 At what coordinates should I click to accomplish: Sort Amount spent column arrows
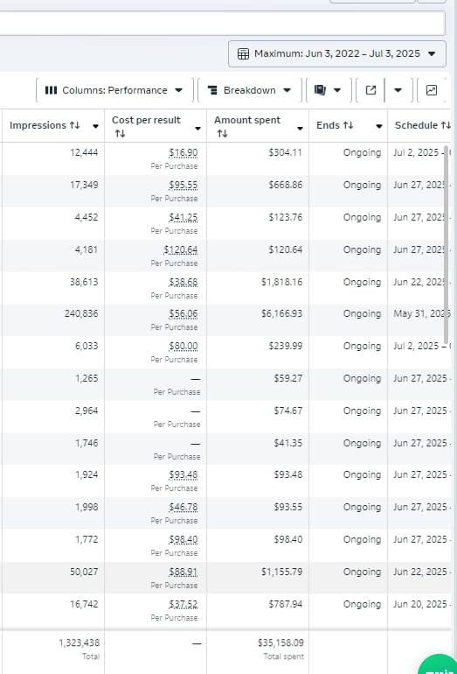click(x=222, y=134)
